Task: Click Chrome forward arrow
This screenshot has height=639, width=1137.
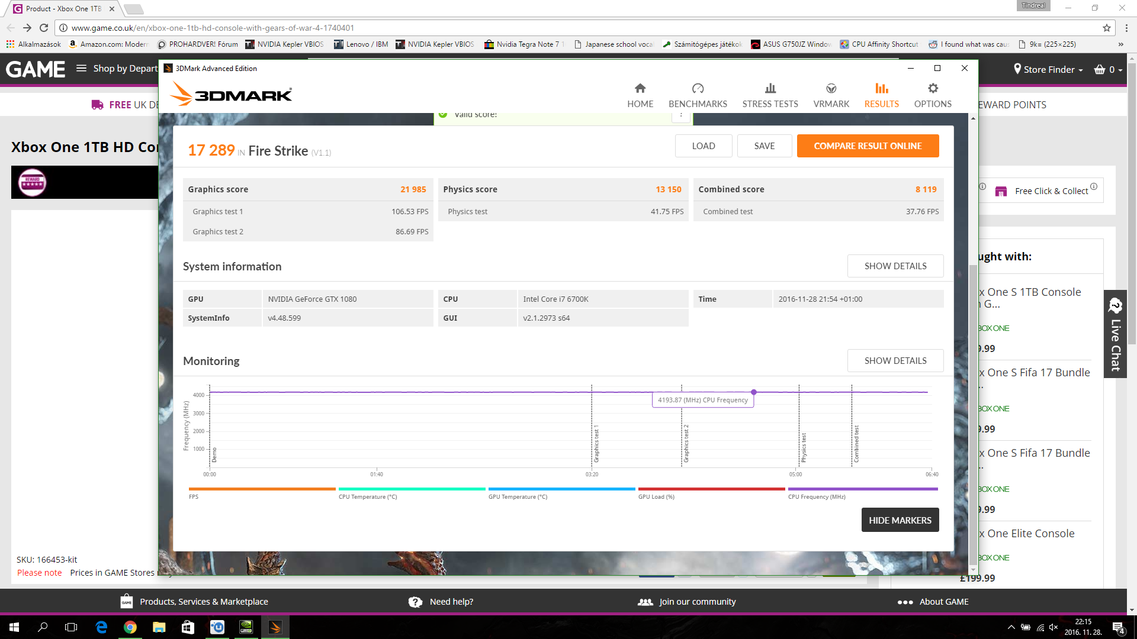Action: [x=27, y=28]
